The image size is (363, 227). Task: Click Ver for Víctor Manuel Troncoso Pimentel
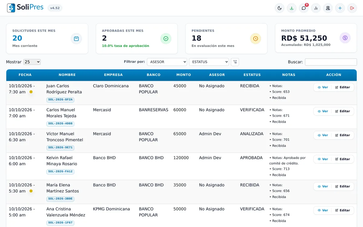pos(323,135)
